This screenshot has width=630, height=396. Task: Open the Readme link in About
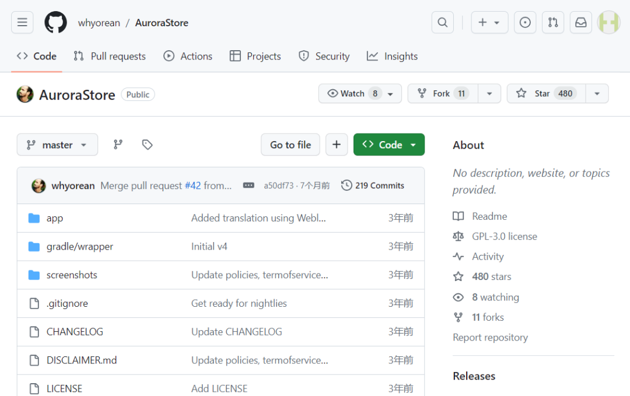point(489,216)
